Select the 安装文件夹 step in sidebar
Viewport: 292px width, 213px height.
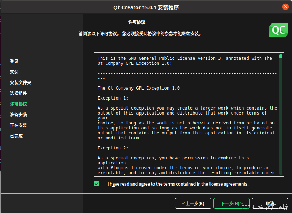pyautogui.click(x=21, y=82)
